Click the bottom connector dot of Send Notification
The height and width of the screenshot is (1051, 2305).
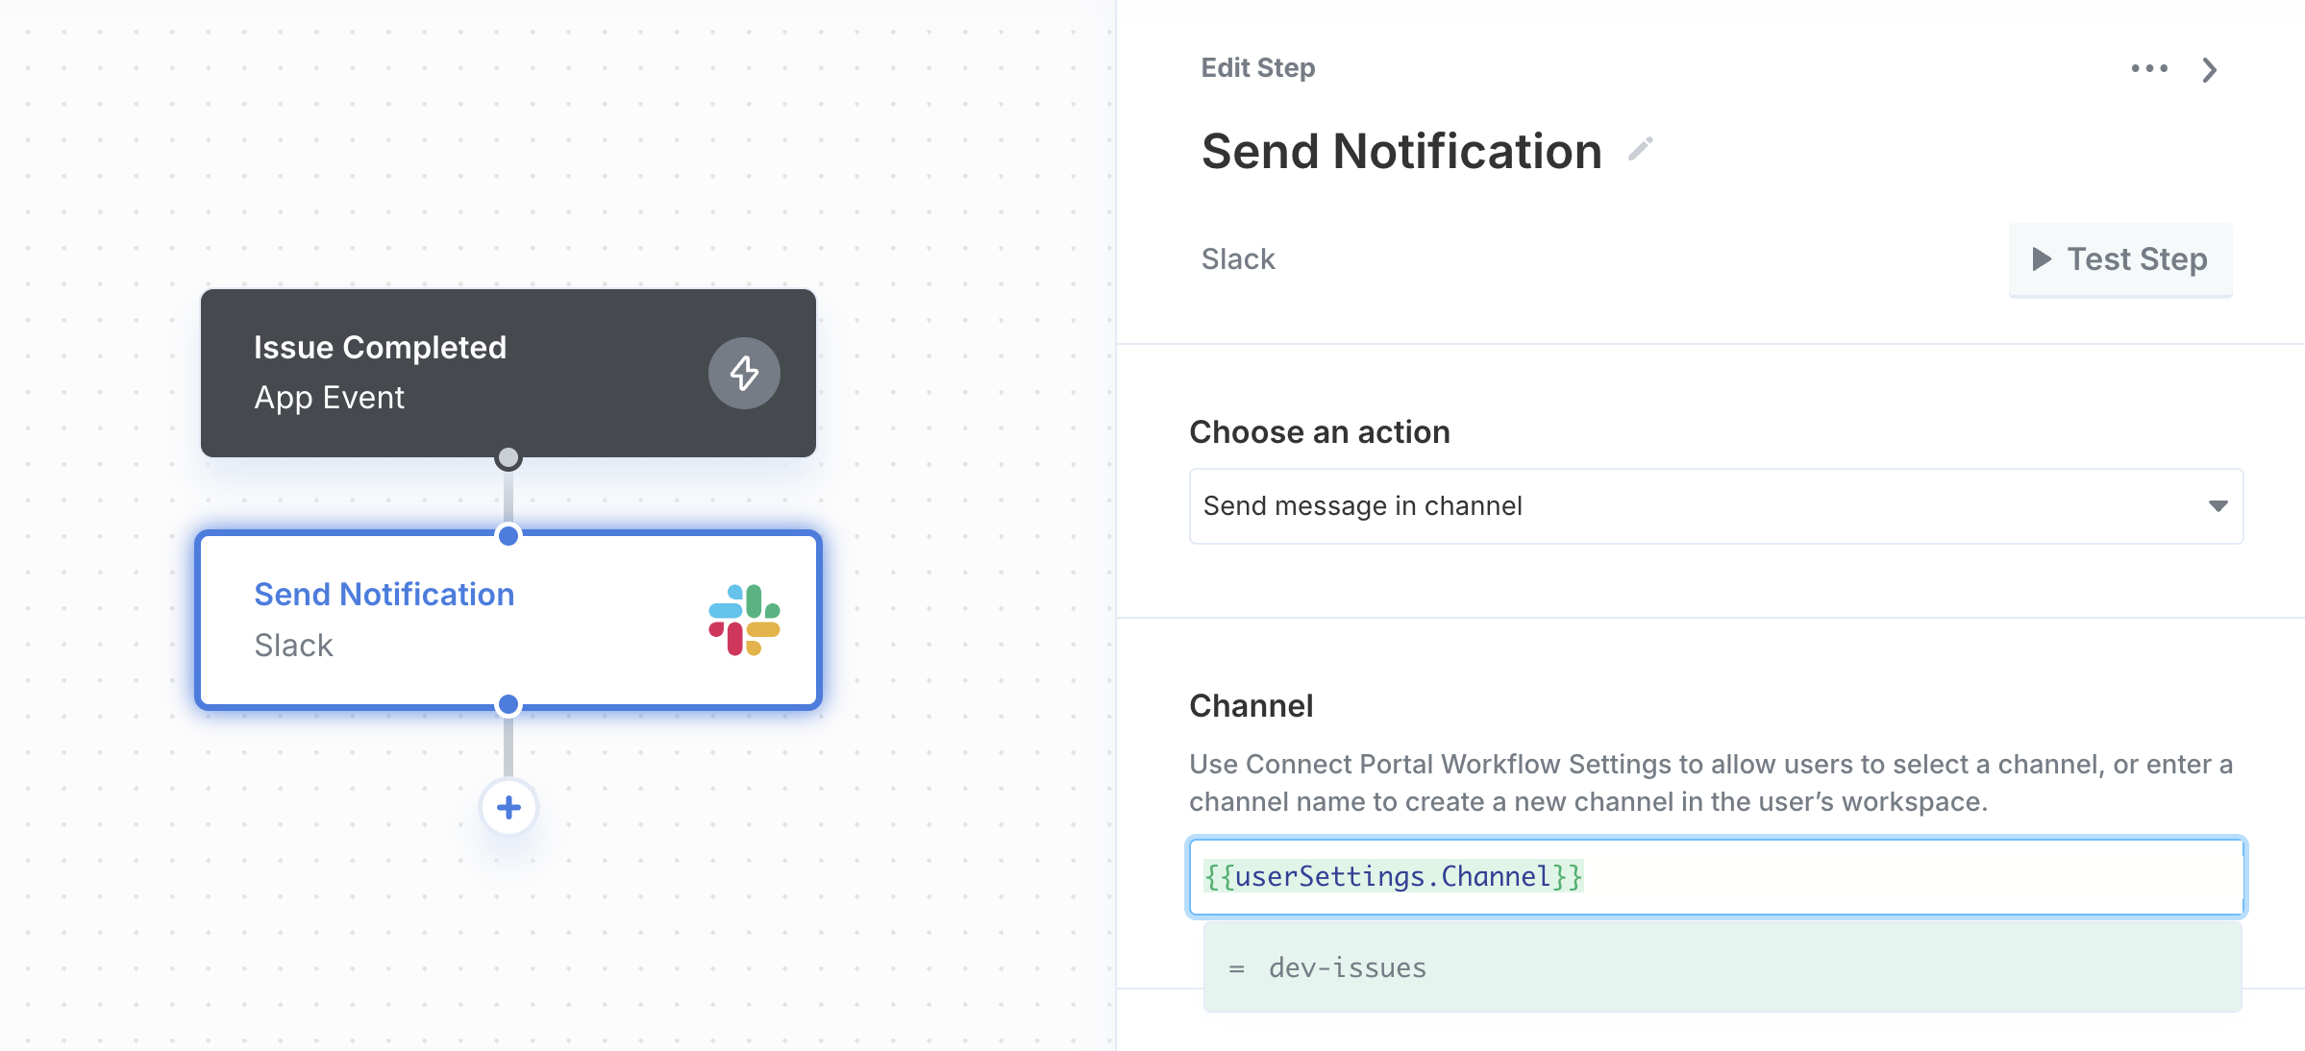[508, 705]
